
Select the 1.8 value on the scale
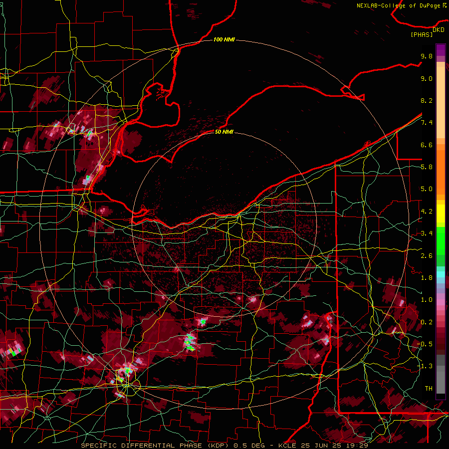click(427, 278)
